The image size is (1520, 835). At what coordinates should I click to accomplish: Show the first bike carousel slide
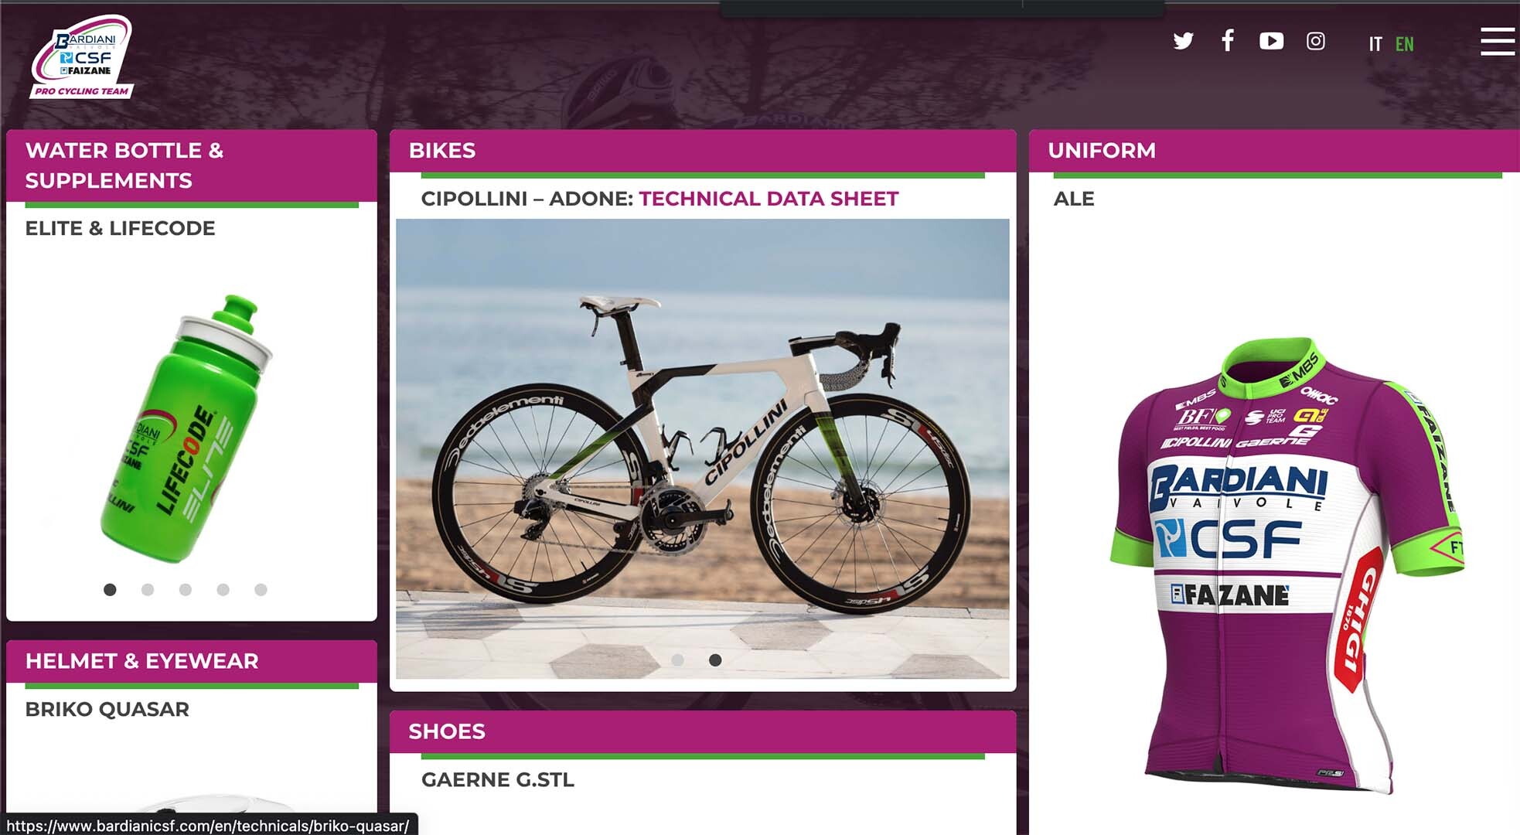coord(677,660)
